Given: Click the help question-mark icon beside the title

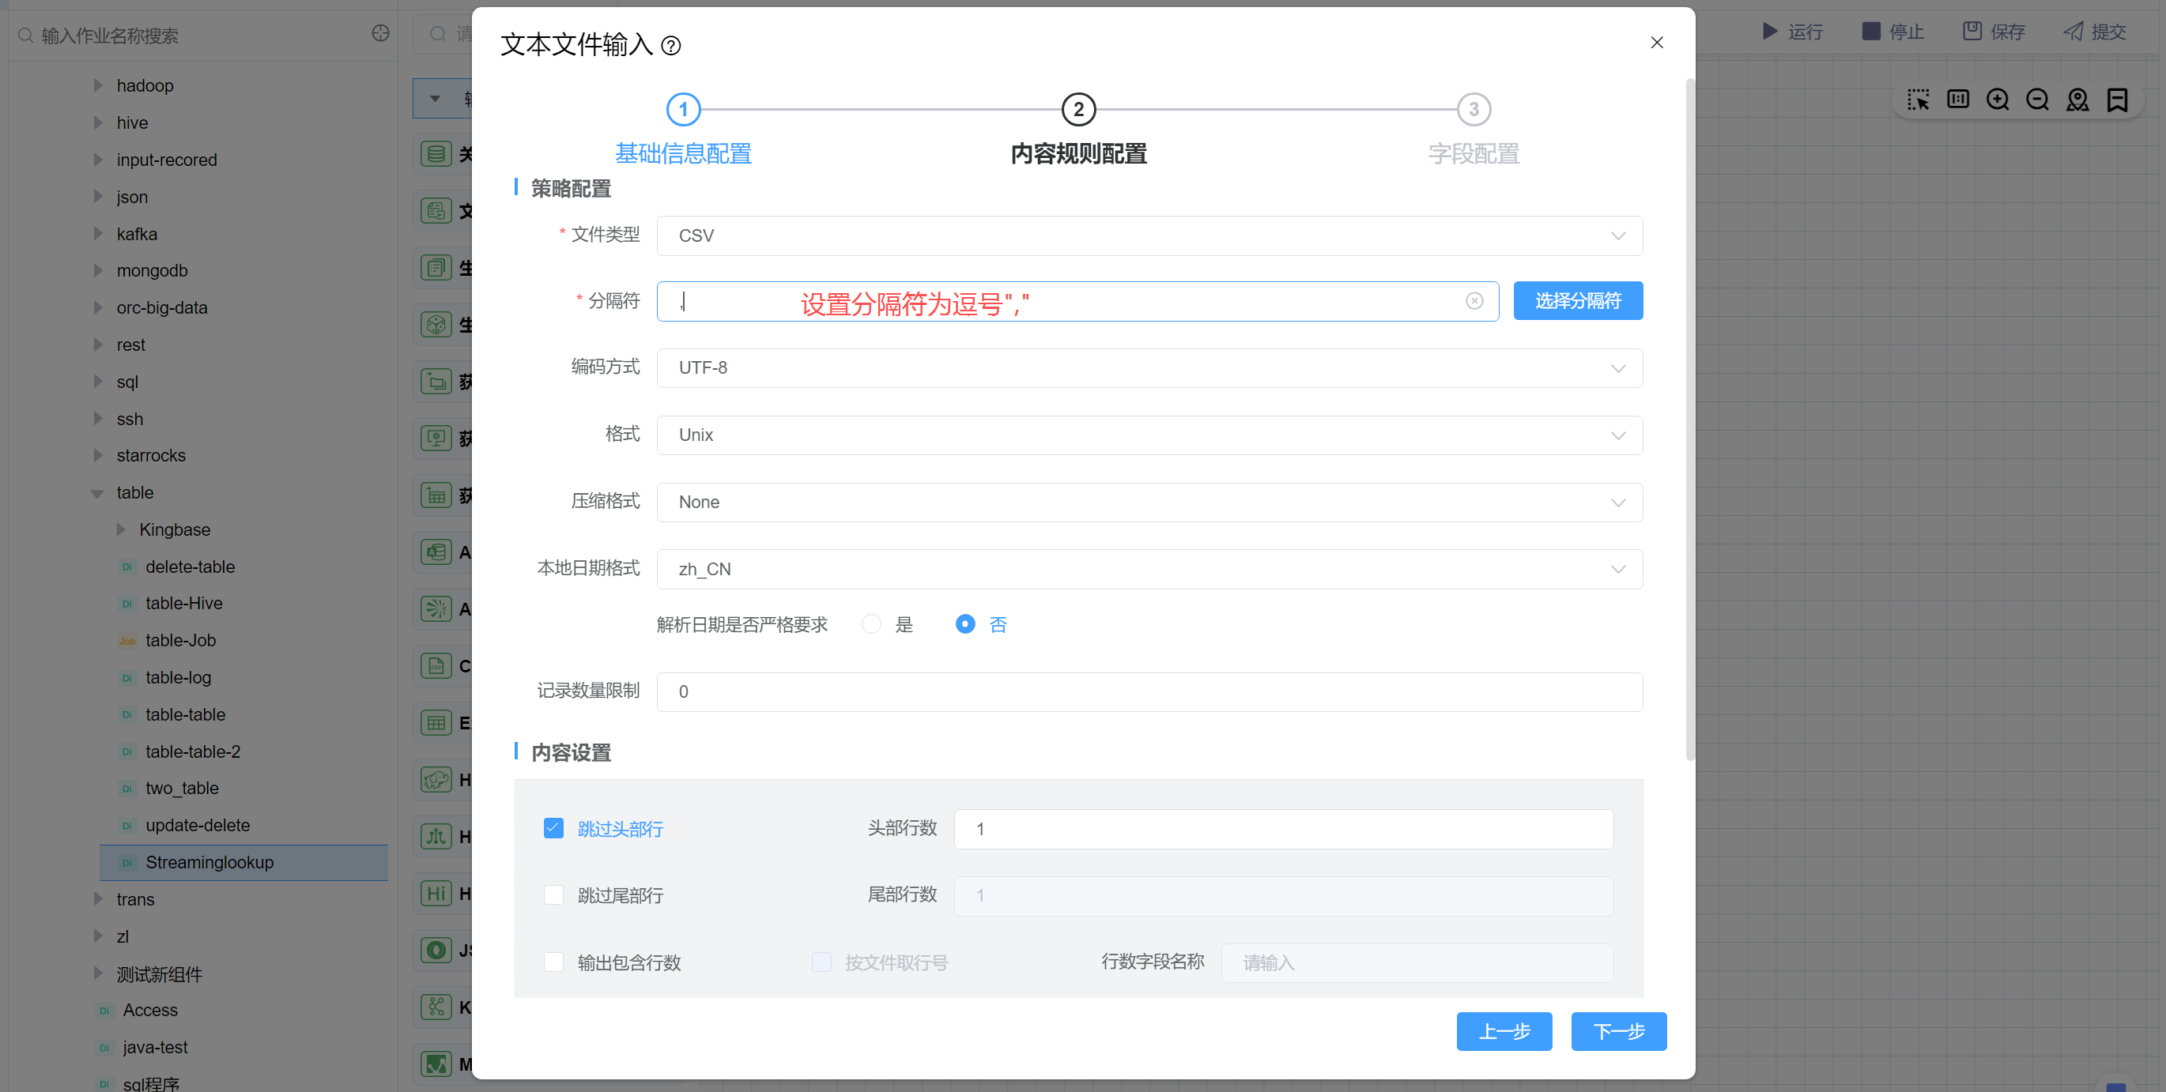Looking at the screenshot, I should pyautogui.click(x=670, y=45).
